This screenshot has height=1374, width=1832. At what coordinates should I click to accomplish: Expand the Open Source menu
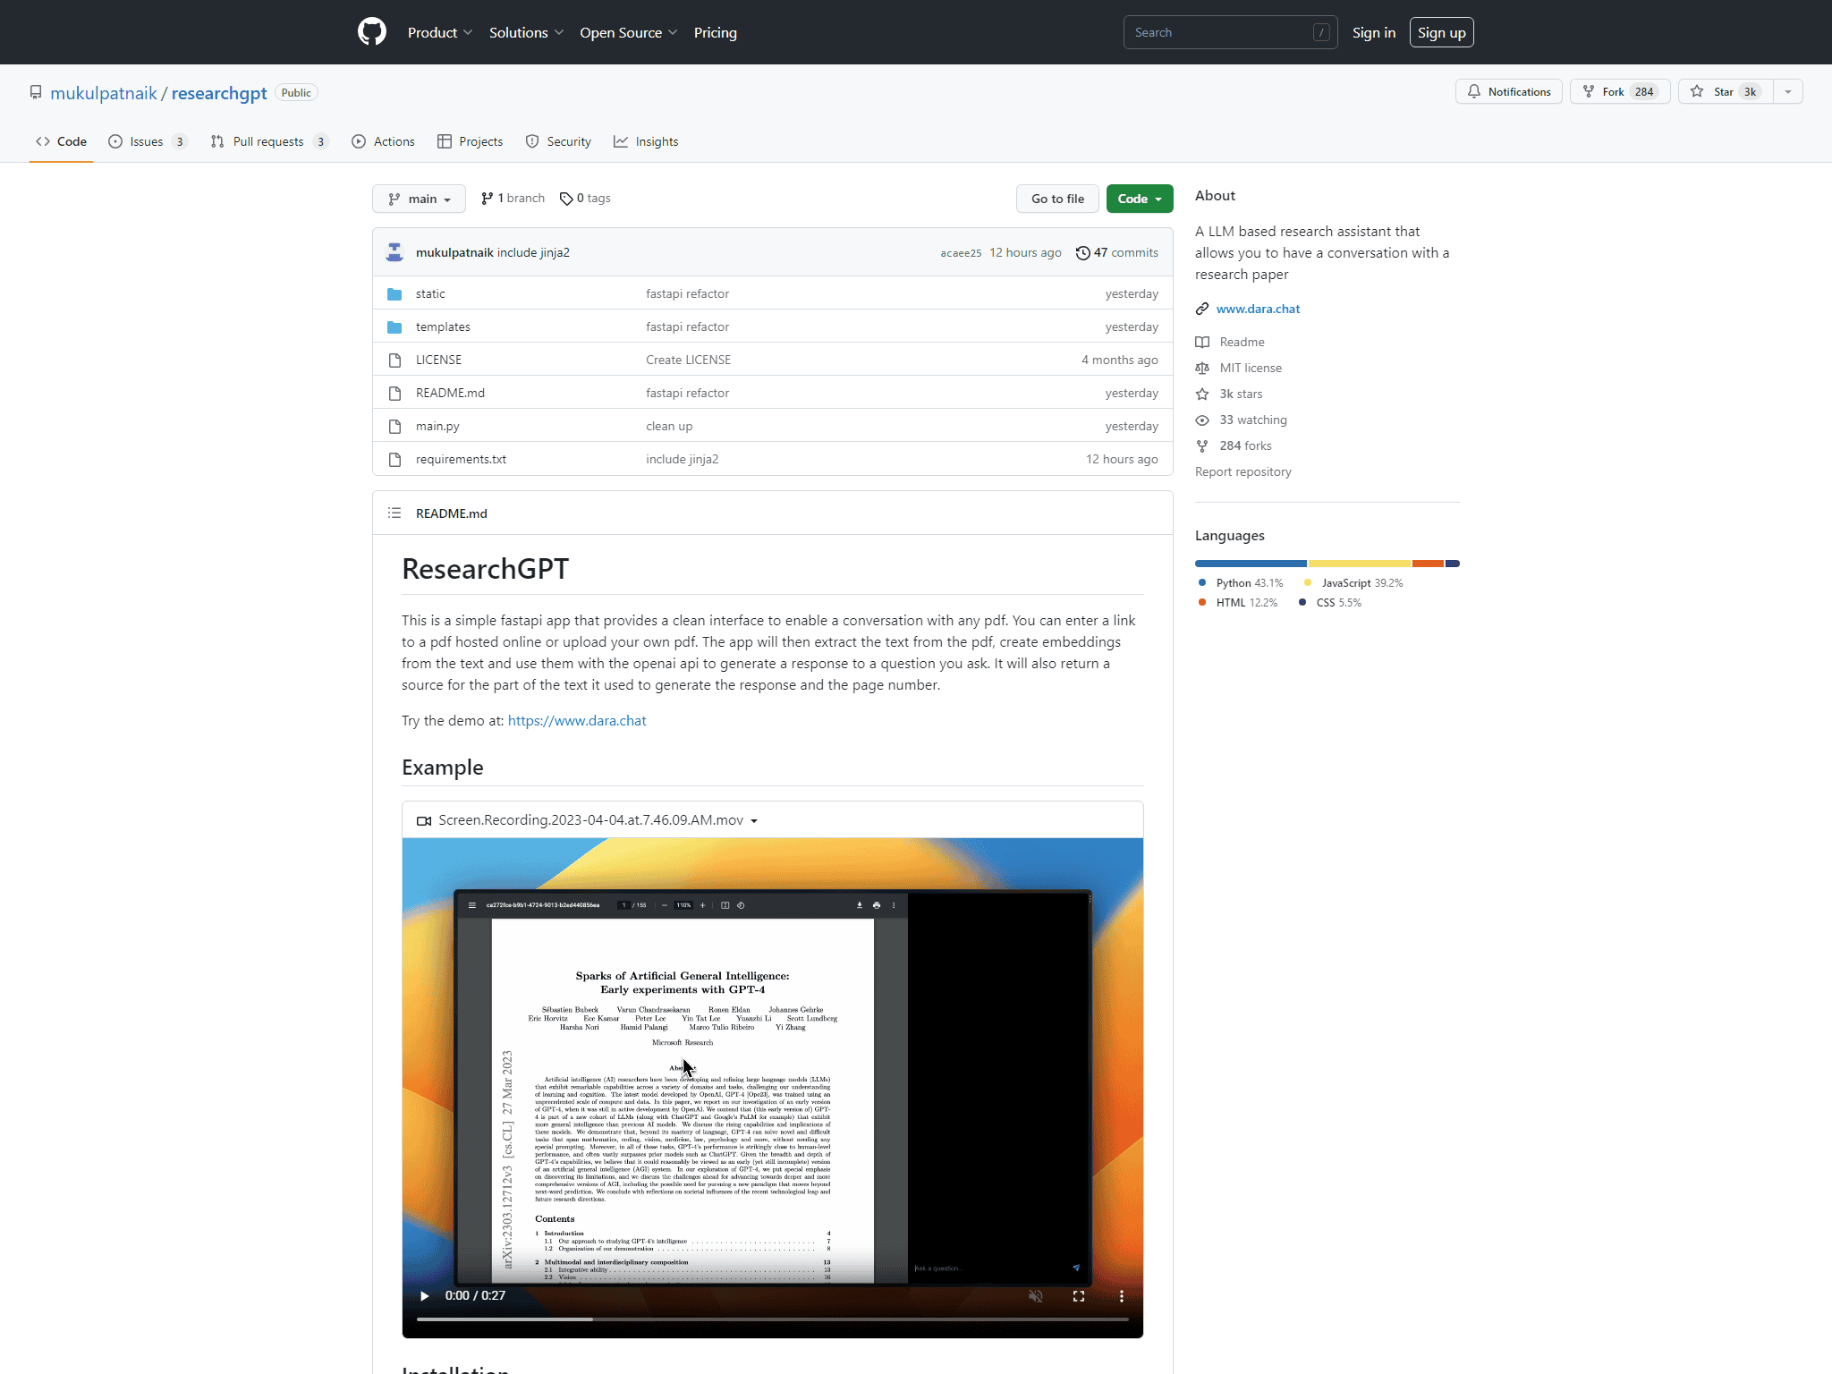point(628,32)
